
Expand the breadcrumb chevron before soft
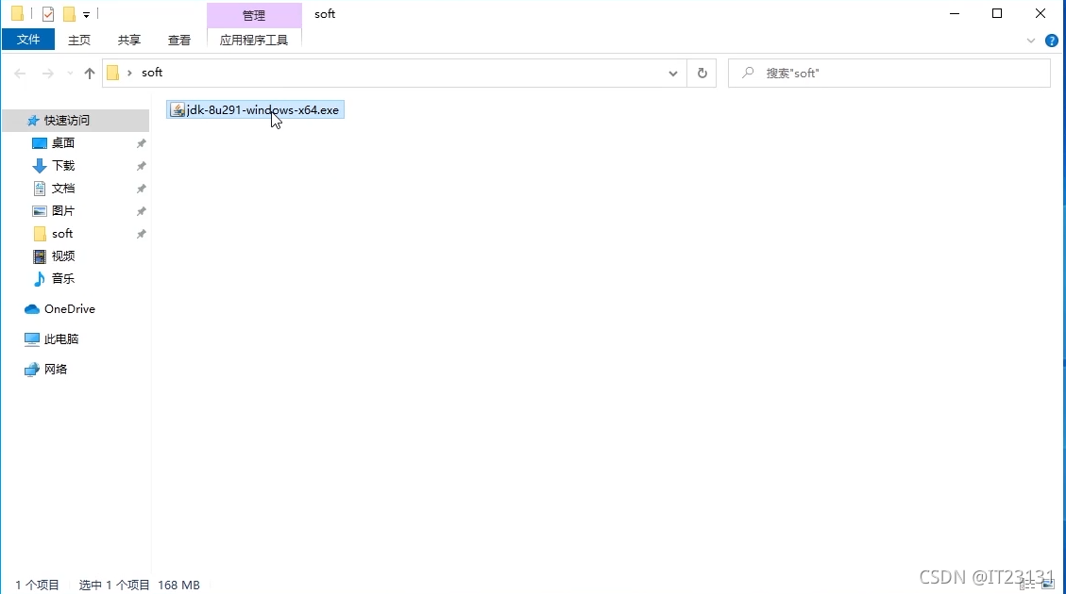tap(129, 73)
